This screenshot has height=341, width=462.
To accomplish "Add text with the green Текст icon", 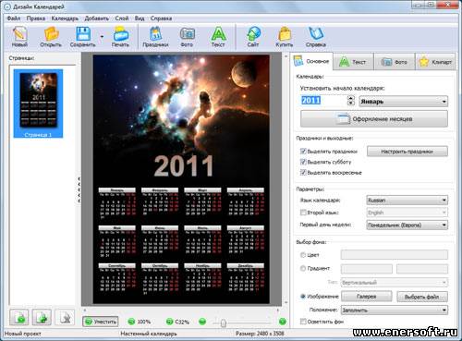I will tap(218, 34).
